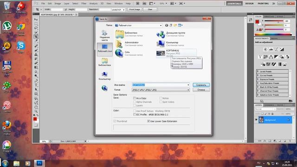Click the Invert adjustment icon
This screenshot has height=167, width=297.
(x=263, y=64)
